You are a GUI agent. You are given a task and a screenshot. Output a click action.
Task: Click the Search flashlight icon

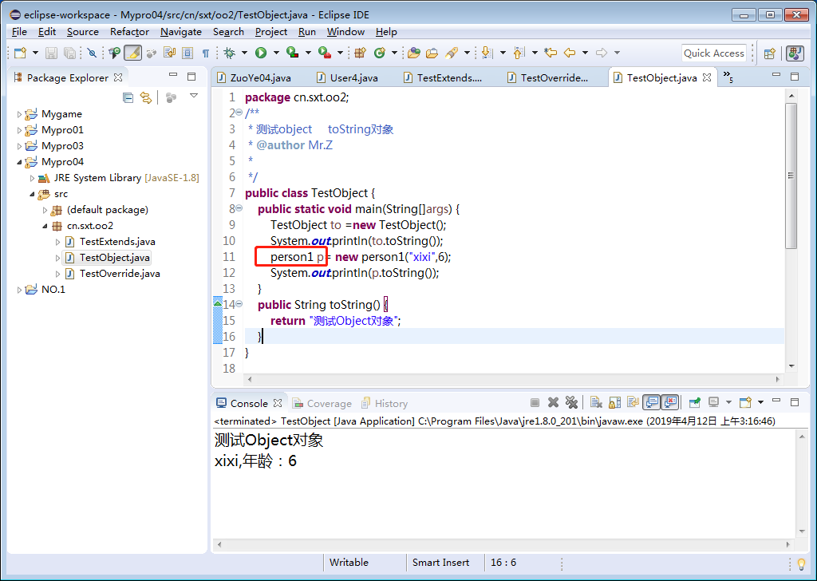452,53
